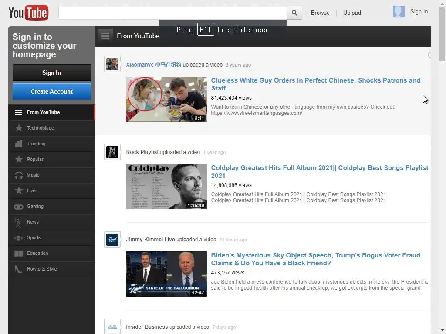Open the Popular sidebar section

coord(52,159)
